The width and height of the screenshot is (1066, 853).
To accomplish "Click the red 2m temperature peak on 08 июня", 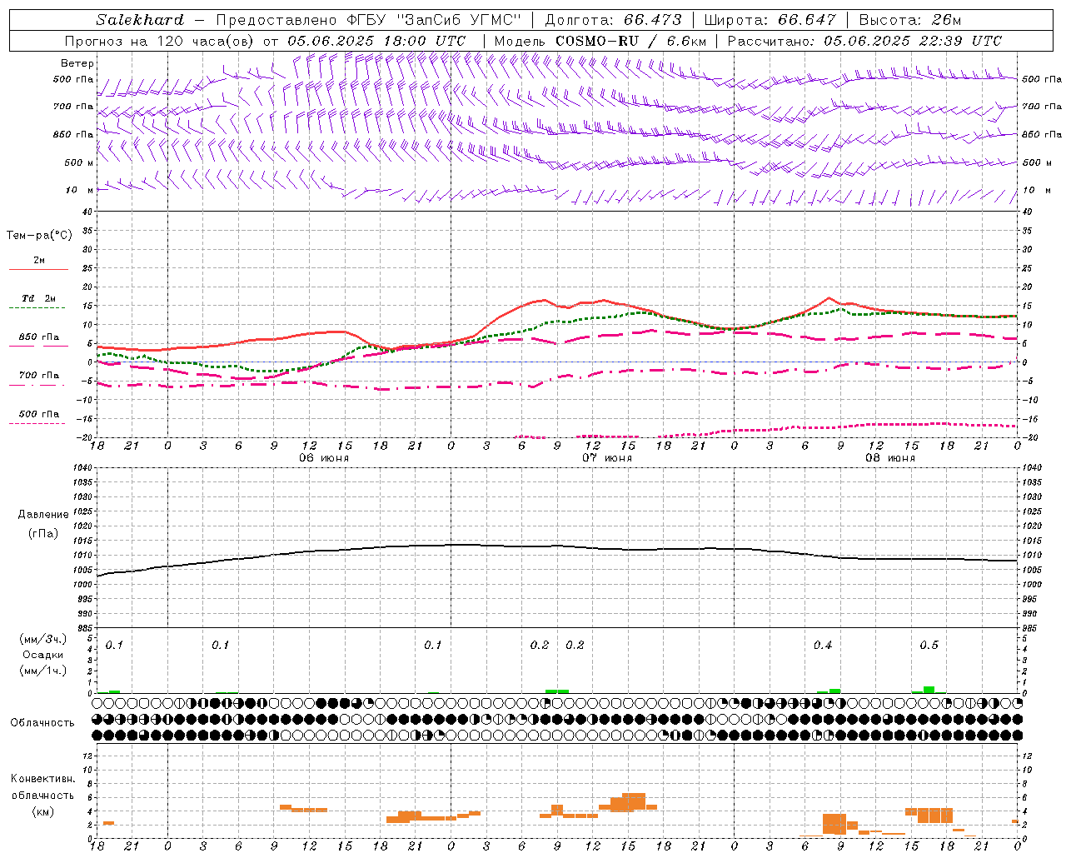I will pos(829,298).
